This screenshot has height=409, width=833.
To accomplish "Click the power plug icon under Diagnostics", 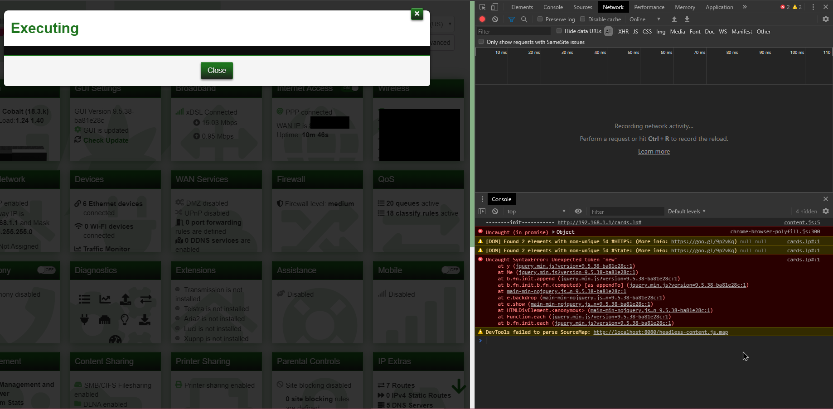I will point(84,320).
